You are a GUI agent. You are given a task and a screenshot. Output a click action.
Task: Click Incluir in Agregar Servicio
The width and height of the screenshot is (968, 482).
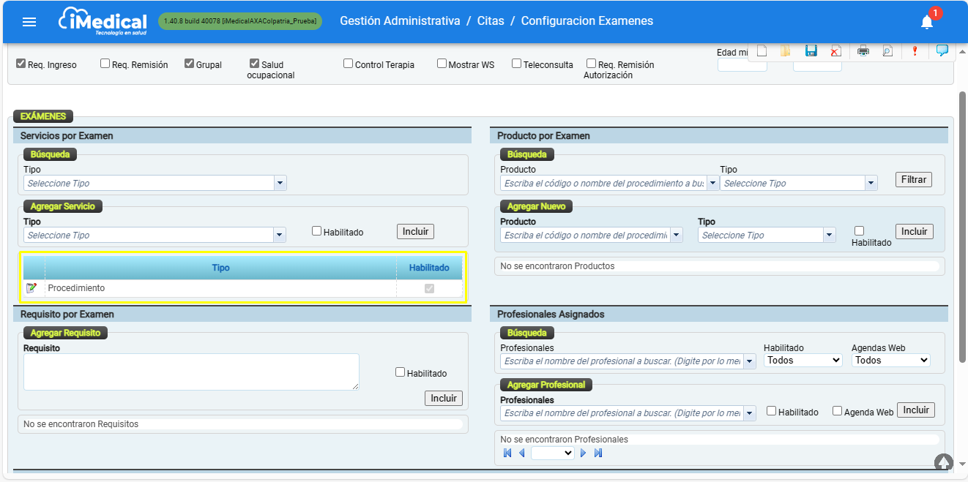pos(415,231)
